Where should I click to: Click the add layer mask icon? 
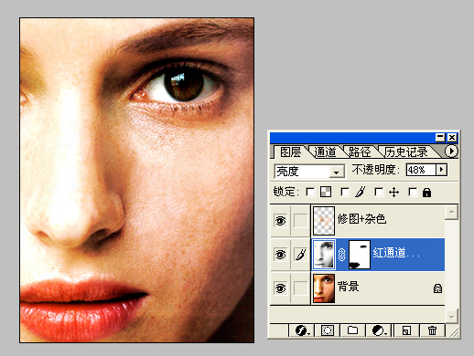click(328, 330)
